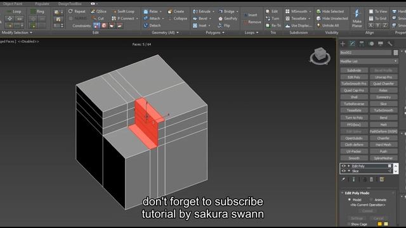Click the Symmetry modifier button
The width and height of the screenshot is (406, 228).
point(383,97)
